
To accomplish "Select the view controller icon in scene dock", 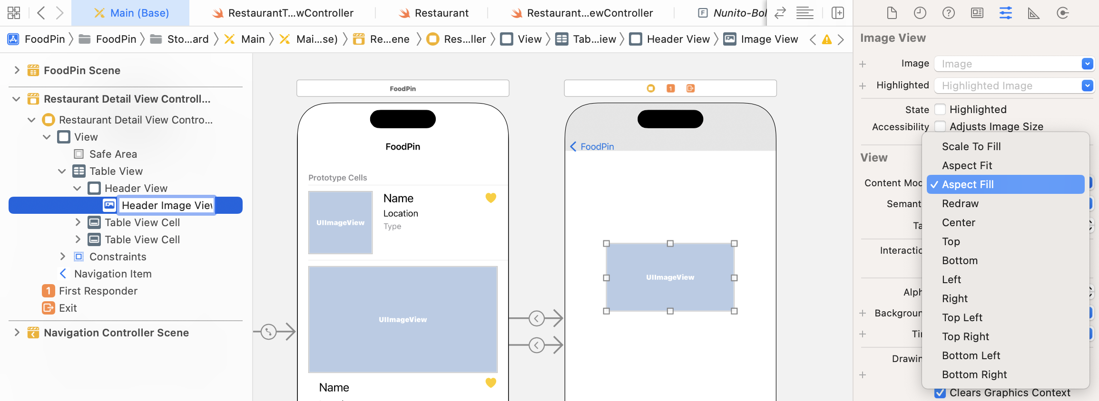I will click(651, 88).
